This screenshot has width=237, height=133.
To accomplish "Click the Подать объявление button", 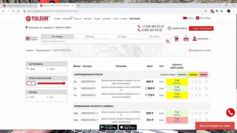I will coord(201,28).
